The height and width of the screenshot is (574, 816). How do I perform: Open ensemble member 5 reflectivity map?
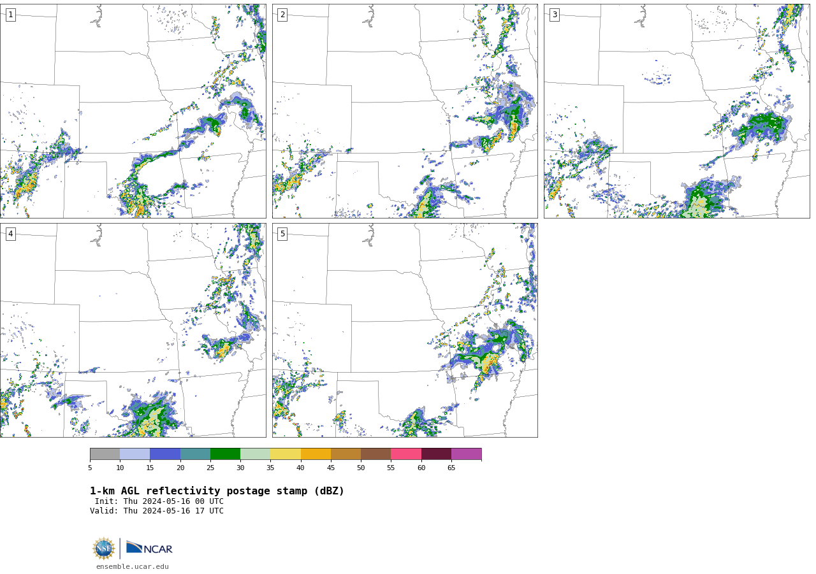click(405, 330)
